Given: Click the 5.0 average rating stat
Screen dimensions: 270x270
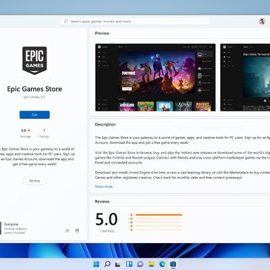Looking at the screenshot, I should (26, 133).
